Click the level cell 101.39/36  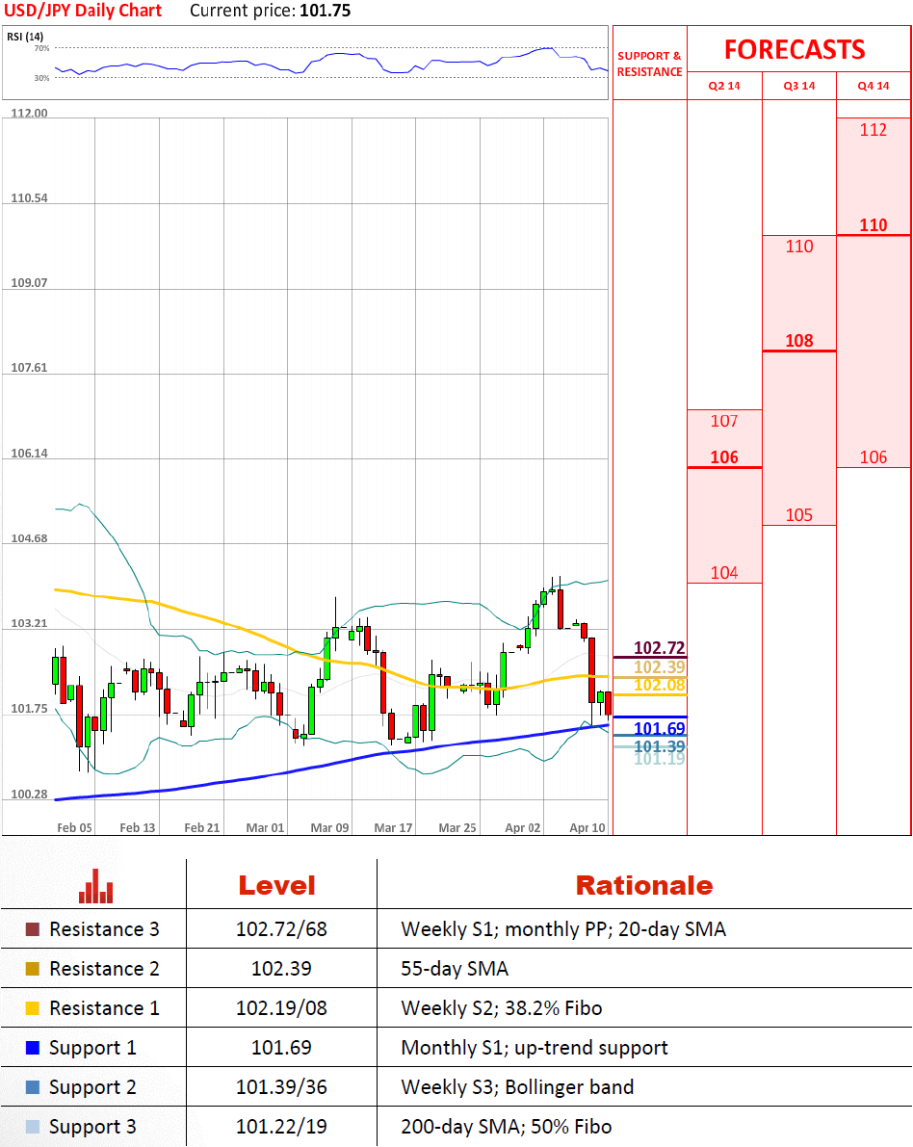tap(281, 1087)
